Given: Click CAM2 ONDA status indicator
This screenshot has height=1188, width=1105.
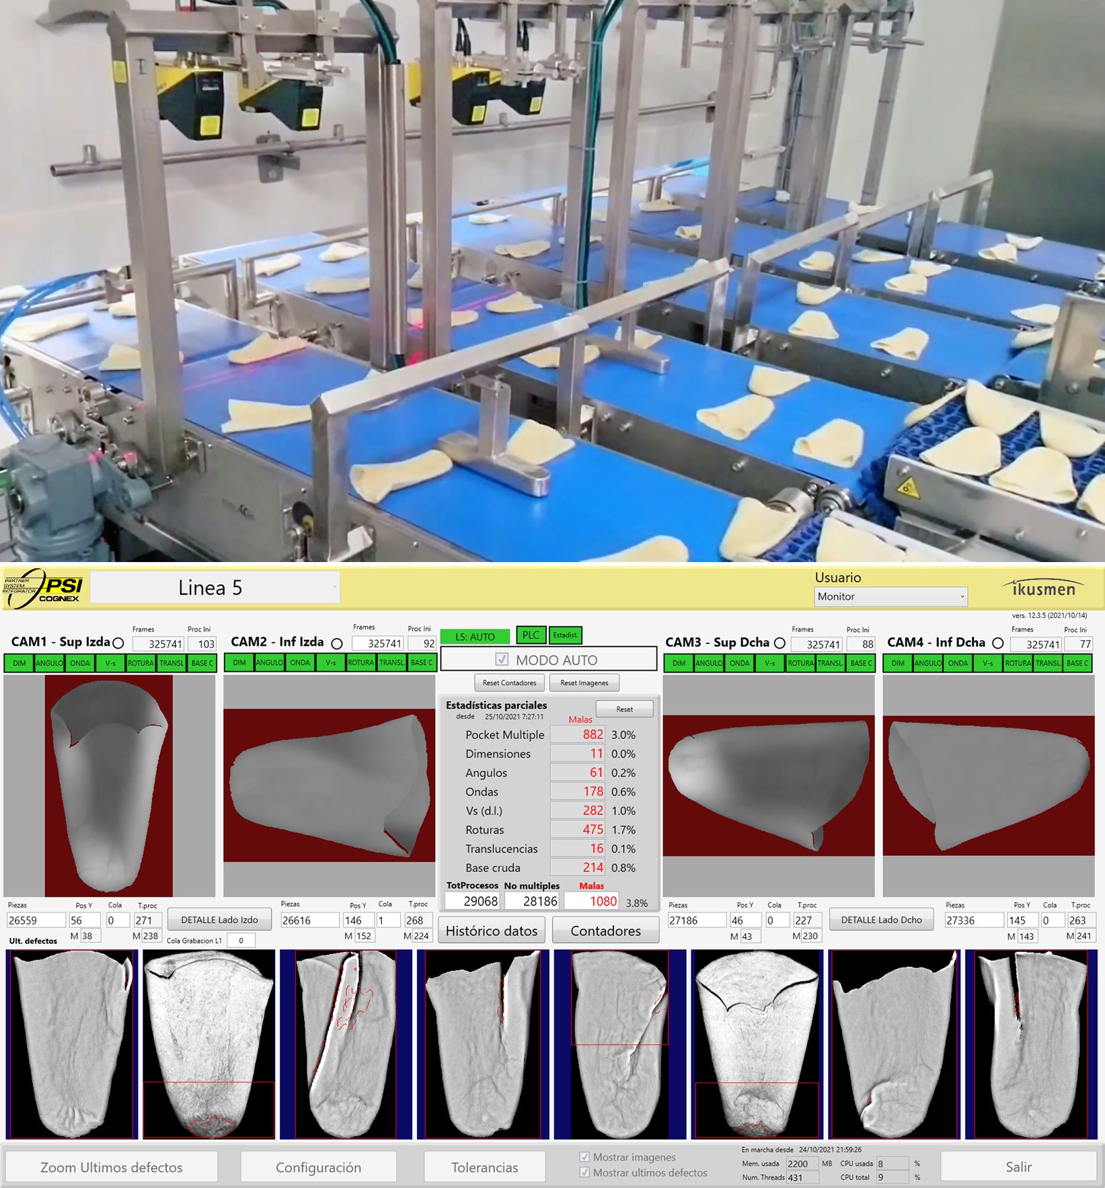Looking at the screenshot, I should pos(300,663).
